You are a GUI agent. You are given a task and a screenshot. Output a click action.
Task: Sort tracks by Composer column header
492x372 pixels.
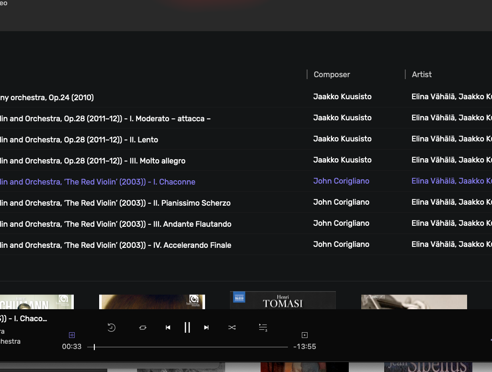[332, 74]
